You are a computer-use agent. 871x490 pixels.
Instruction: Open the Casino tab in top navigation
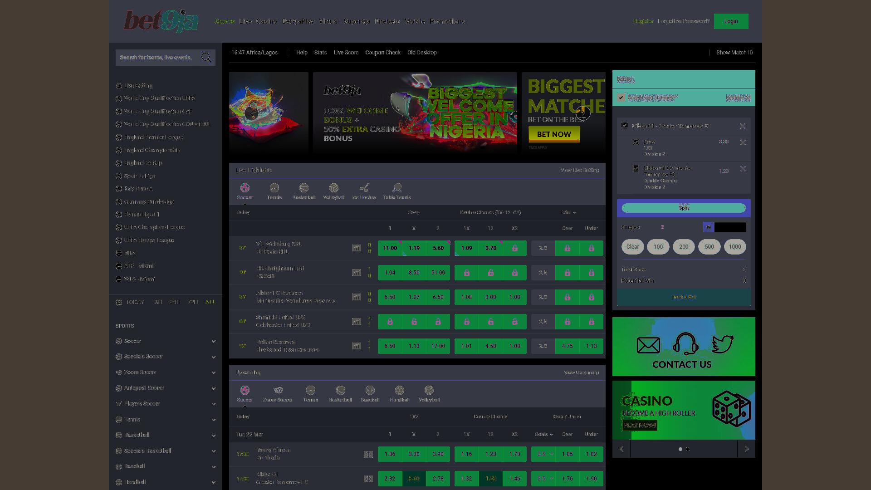pos(267,21)
